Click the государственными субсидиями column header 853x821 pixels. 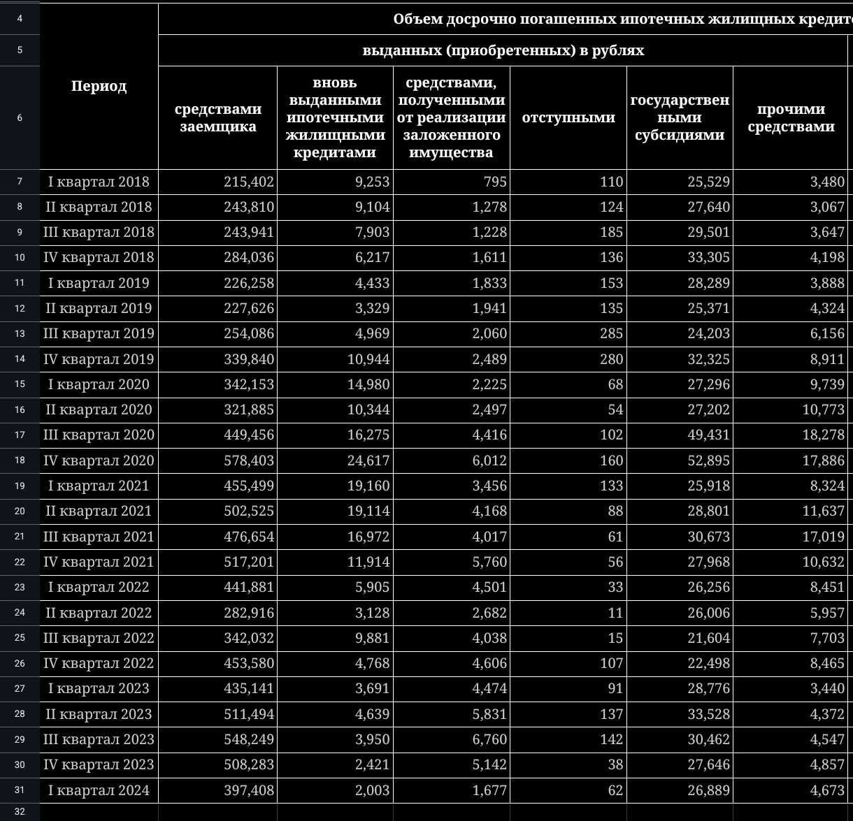tap(680, 117)
